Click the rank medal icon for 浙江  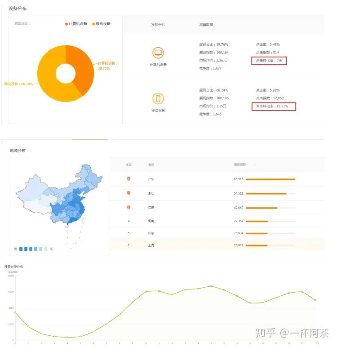coord(129,193)
